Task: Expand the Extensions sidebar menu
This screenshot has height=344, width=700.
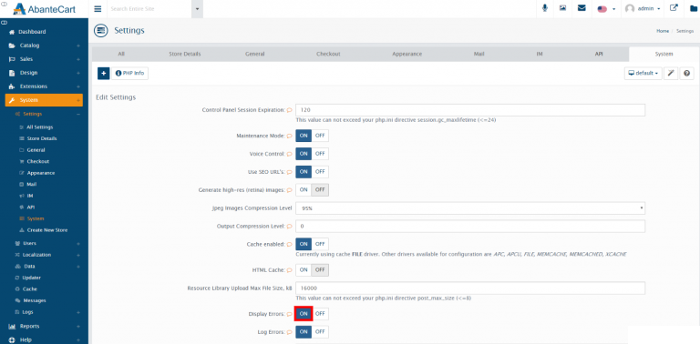Action: [44, 86]
